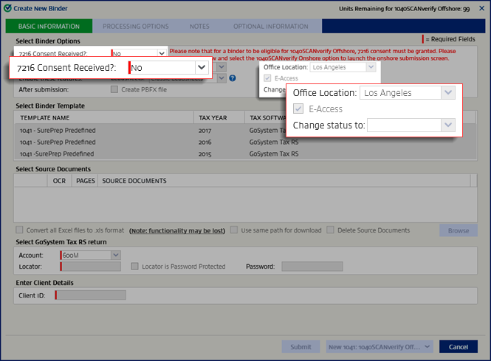Image resolution: width=491 pixels, height=361 pixels.
Task: Enable Create PBFX file checkbox
Action: click(114, 89)
